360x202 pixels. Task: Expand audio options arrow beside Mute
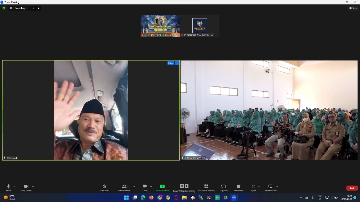[x=15, y=186]
